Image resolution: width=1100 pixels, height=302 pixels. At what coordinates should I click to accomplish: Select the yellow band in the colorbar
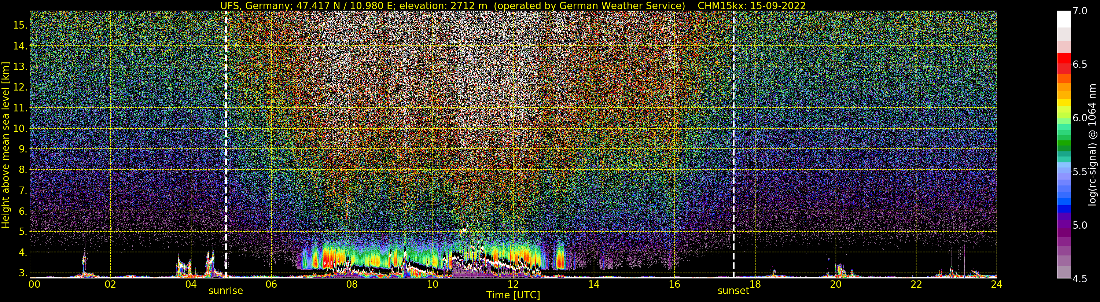click(1064, 103)
